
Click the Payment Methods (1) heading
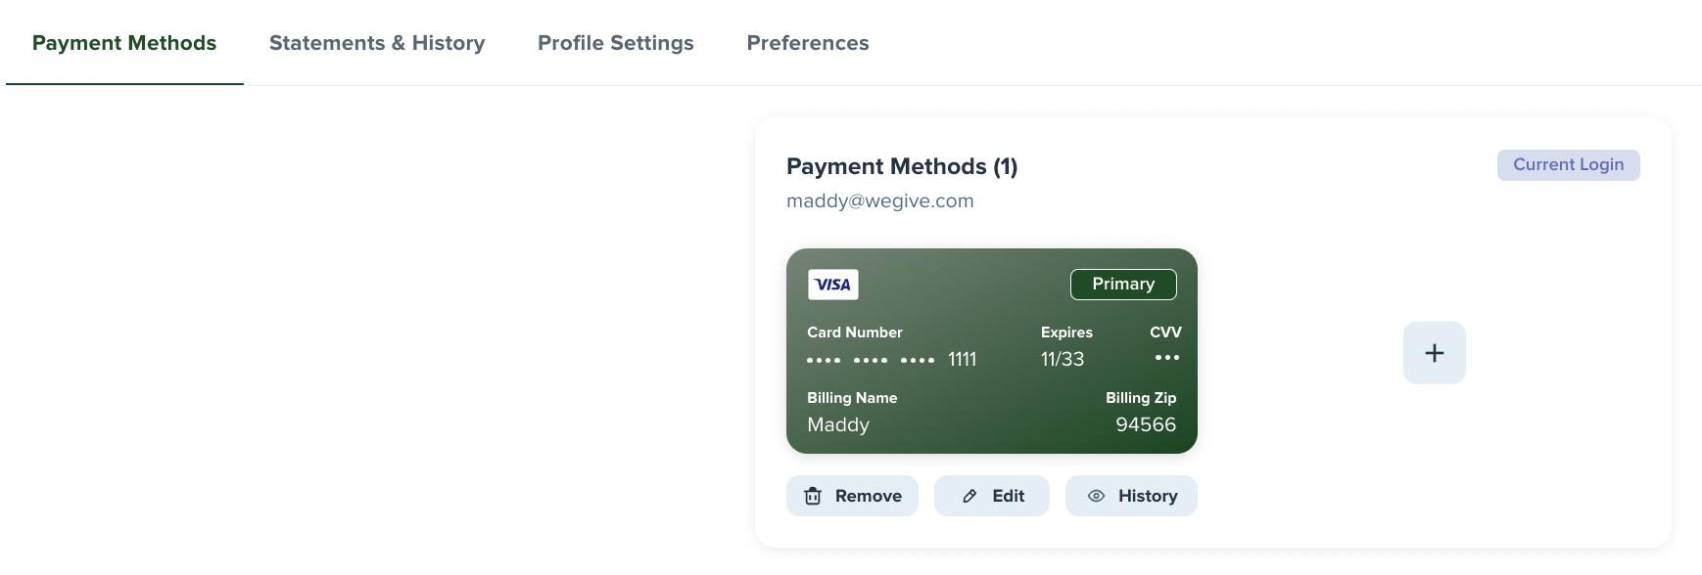[x=902, y=167]
